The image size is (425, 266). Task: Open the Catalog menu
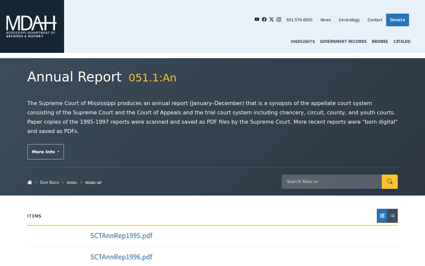[x=402, y=41]
